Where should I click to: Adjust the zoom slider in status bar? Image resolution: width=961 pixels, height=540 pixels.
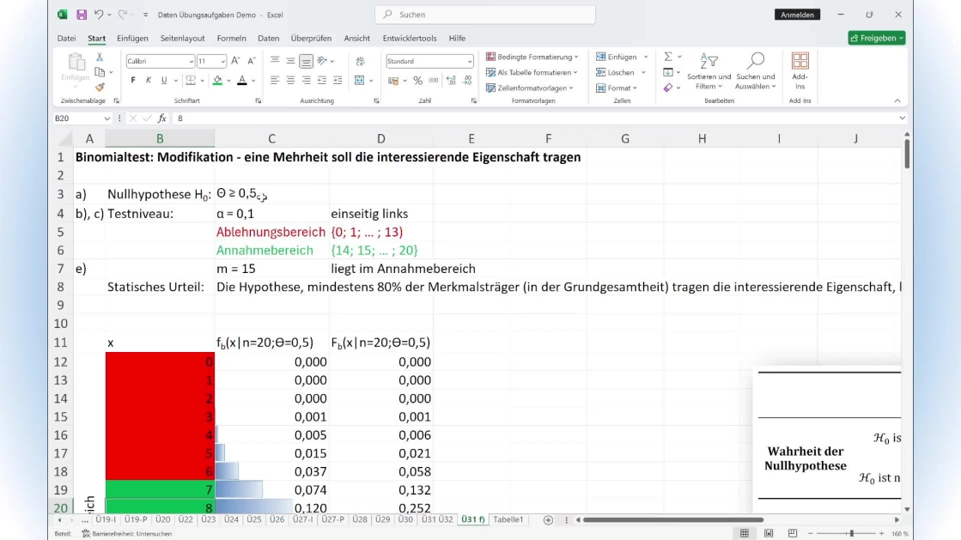pyautogui.click(x=851, y=534)
